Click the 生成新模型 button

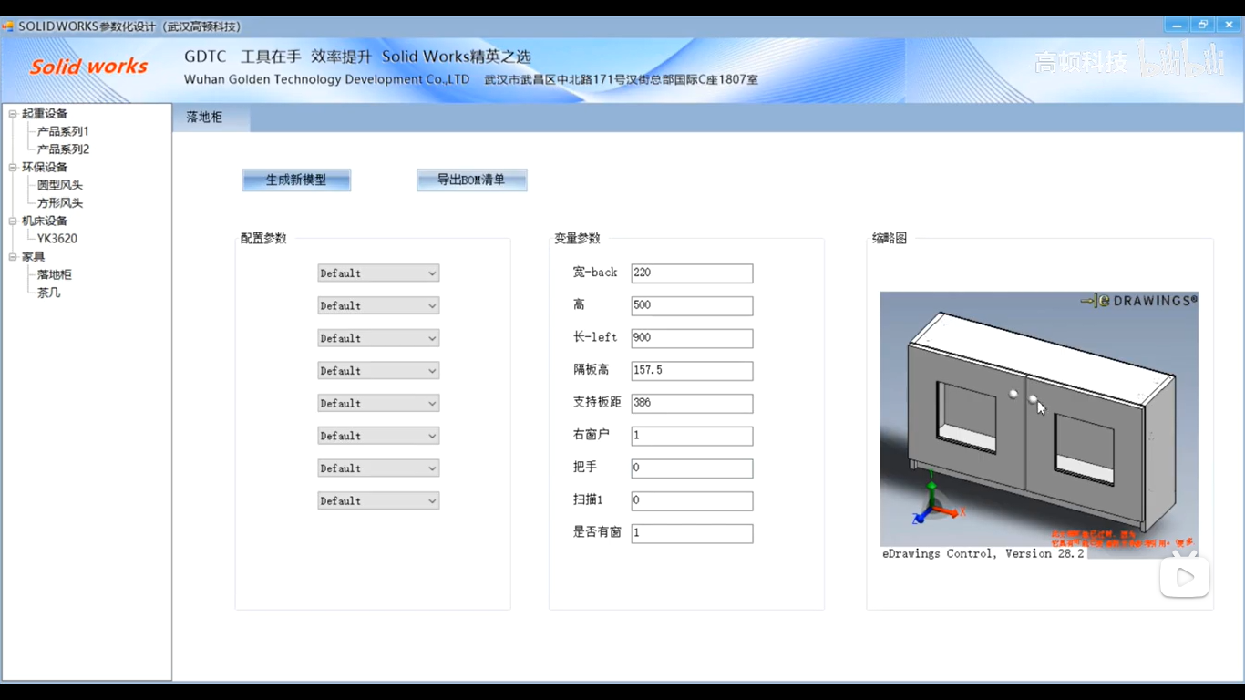click(x=295, y=180)
